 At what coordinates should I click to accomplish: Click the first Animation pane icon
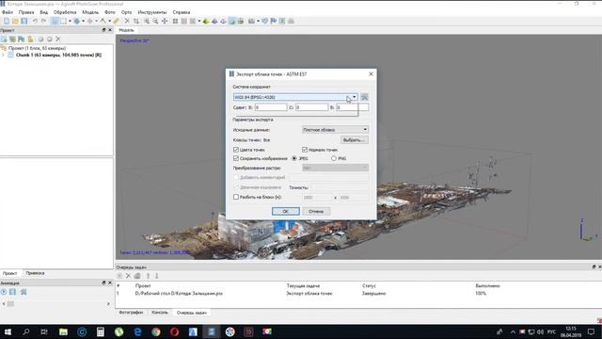(x=4, y=292)
